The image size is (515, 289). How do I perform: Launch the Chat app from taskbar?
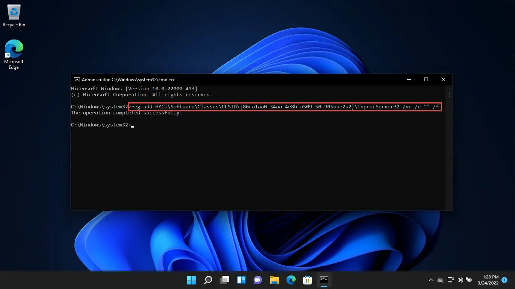[x=258, y=280]
